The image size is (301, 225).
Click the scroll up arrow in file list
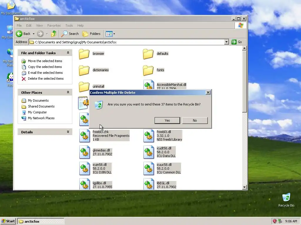click(244, 48)
